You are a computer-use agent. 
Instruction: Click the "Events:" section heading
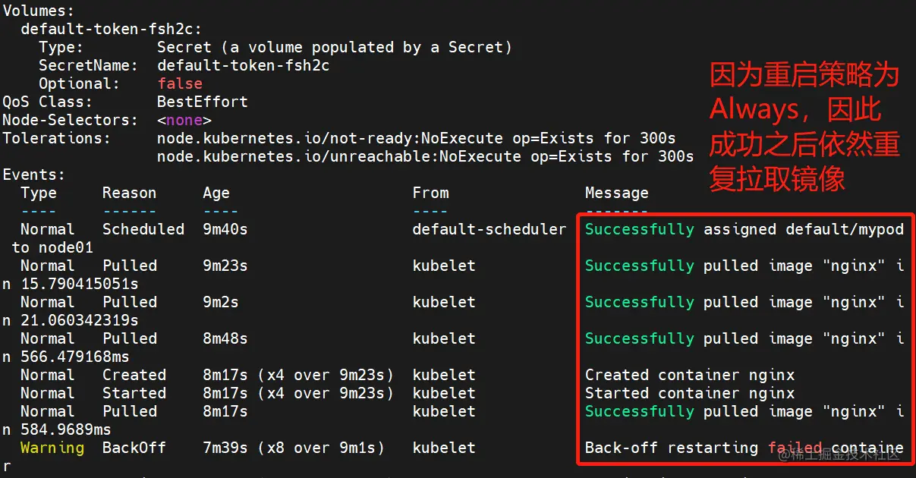point(33,175)
